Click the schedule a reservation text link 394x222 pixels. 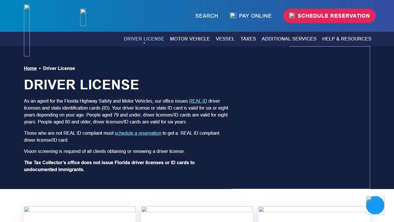tap(138, 133)
